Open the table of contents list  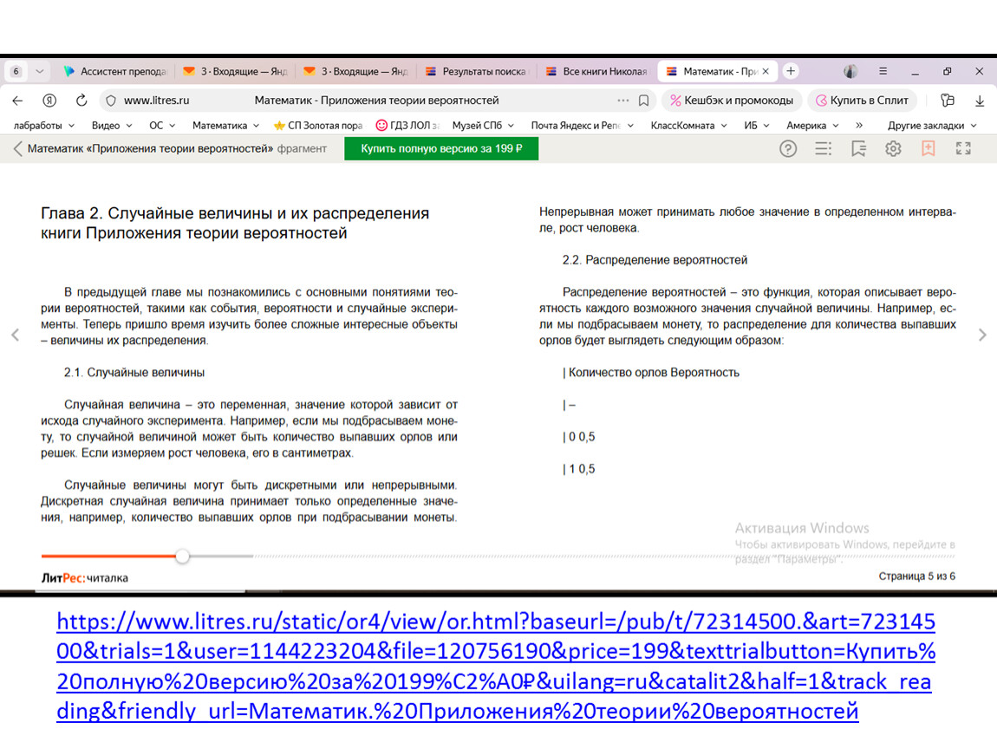coord(823,149)
